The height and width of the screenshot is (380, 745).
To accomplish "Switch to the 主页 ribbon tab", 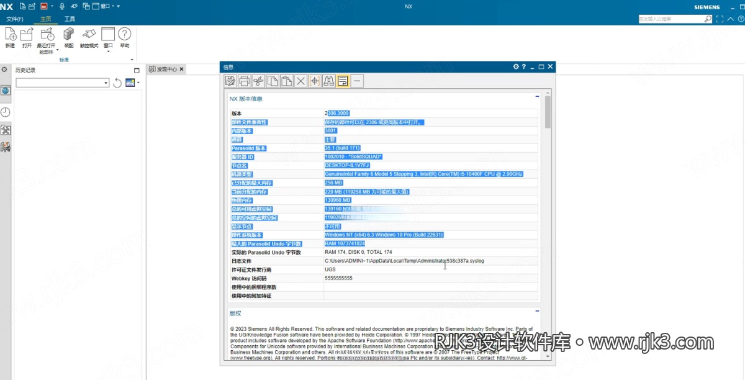I will tap(45, 19).
